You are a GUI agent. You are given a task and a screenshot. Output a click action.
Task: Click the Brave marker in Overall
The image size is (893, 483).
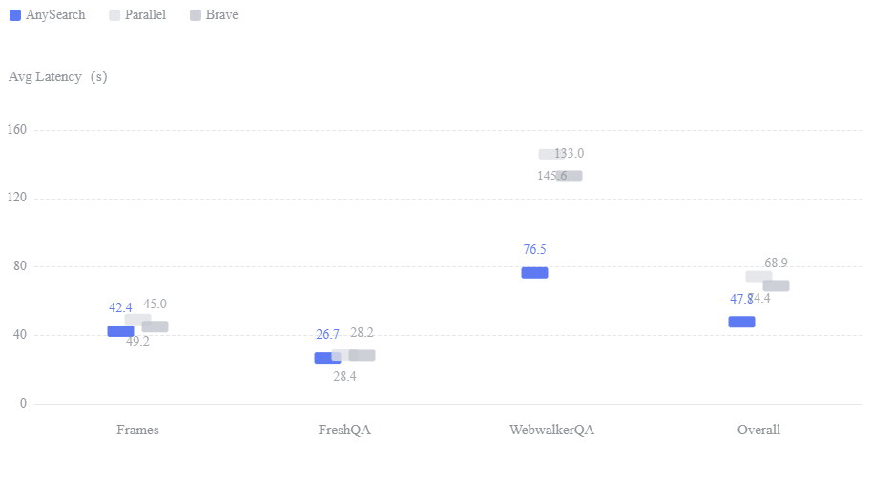[777, 286]
